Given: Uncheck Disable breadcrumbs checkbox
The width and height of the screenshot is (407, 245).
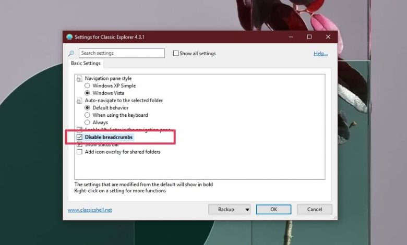Looking at the screenshot, I should click(79, 137).
